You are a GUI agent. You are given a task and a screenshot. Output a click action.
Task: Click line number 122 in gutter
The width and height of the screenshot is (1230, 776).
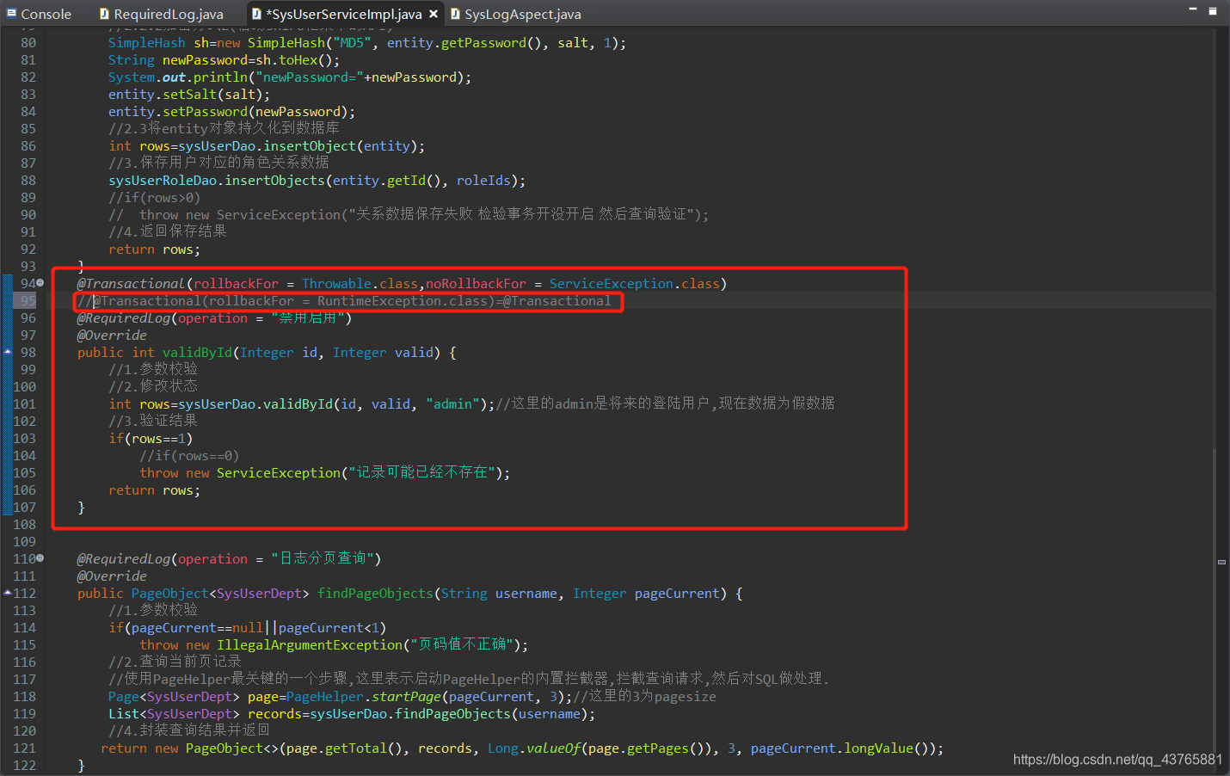click(x=24, y=765)
